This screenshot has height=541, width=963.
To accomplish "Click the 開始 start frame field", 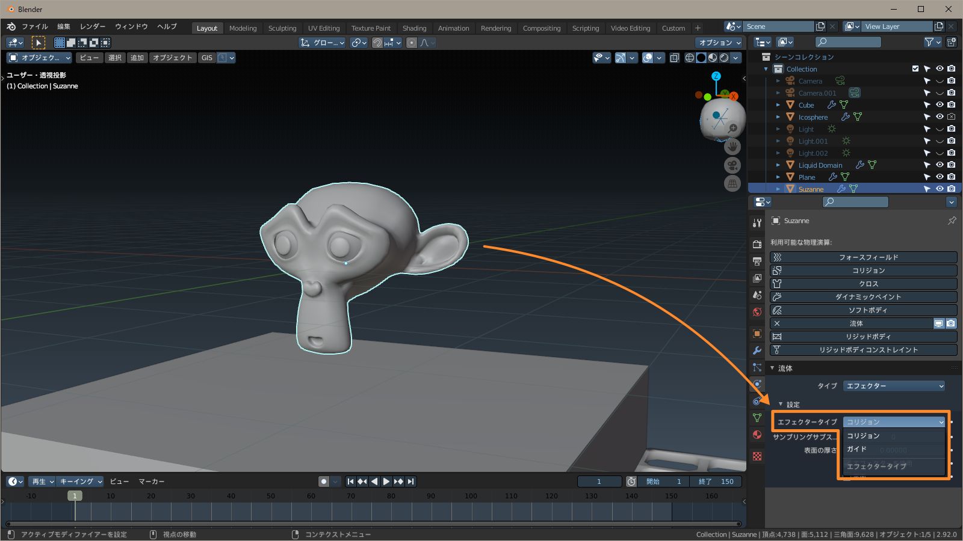I will (x=662, y=481).
